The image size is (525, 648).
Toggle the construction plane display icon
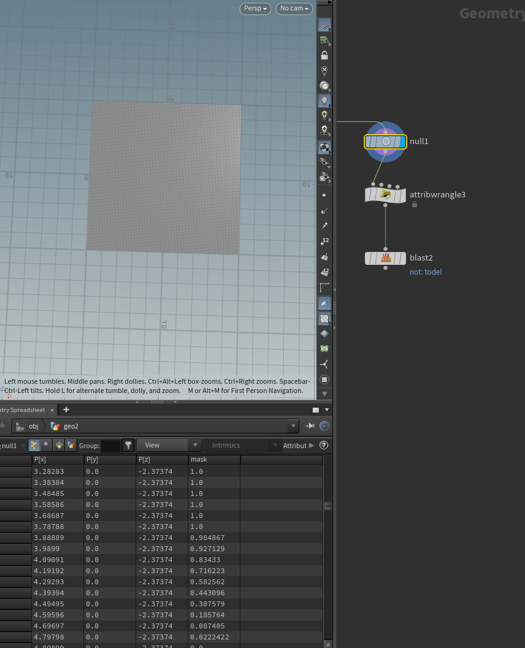[x=324, y=26]
